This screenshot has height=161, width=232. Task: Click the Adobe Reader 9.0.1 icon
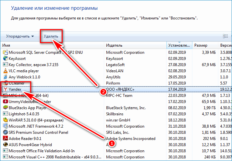(5, 139)
